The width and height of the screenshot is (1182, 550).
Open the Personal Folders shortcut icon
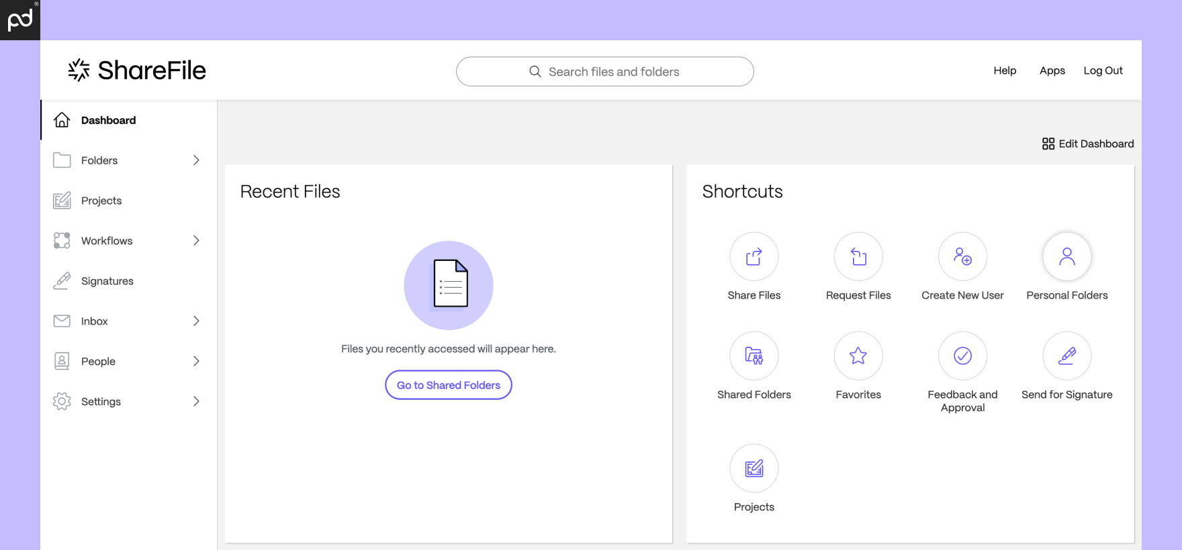[1067, 256]
